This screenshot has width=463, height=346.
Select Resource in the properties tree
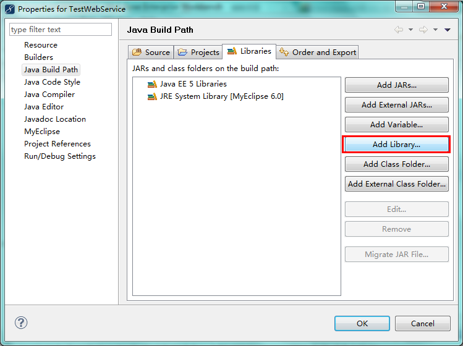coord(41,45)
